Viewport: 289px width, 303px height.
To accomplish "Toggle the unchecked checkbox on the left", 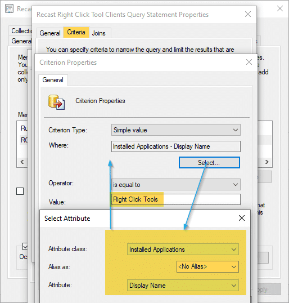I will [x=20, y=191].
